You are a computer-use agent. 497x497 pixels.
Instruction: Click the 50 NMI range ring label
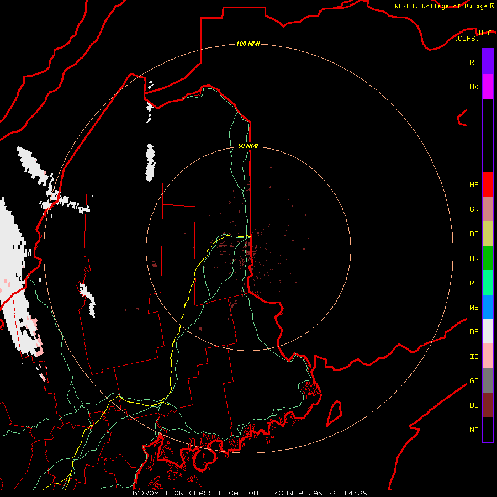tap(248, 146)
